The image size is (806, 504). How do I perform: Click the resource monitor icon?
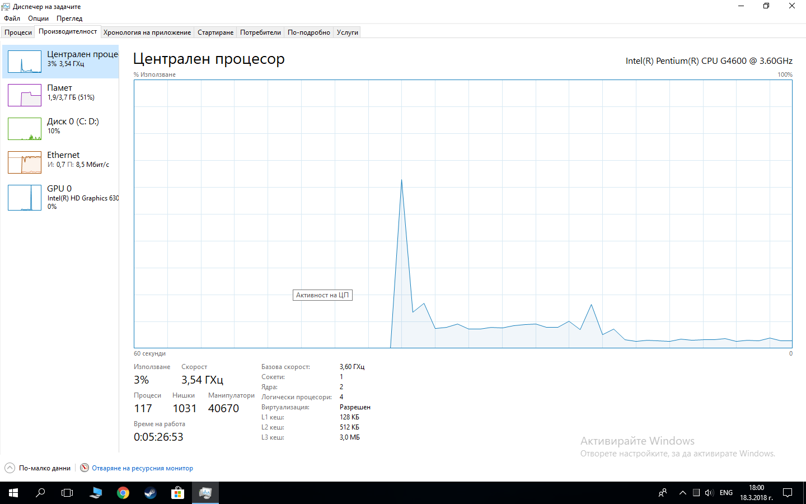coord(85,468)
